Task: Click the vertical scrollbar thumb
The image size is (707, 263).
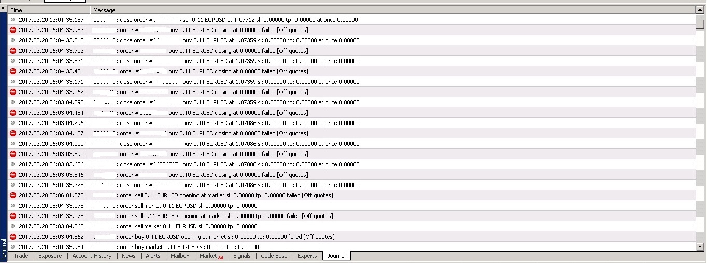Action: click(701, 24)
